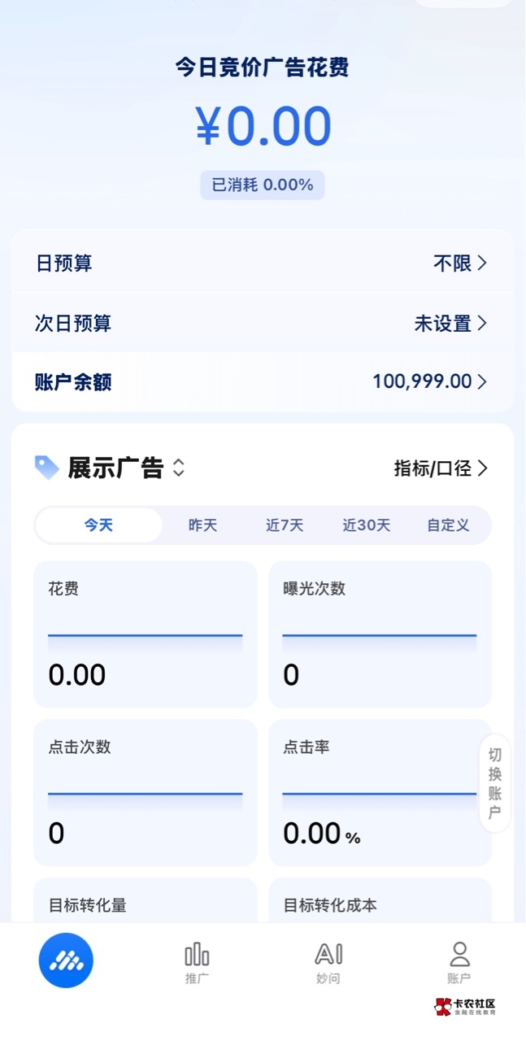Tap the blue tag icon beside 展示广告
526x1041 pixels.
[x=47, y=468]
